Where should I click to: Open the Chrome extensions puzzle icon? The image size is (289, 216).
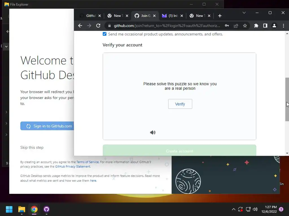coord(256,26)
